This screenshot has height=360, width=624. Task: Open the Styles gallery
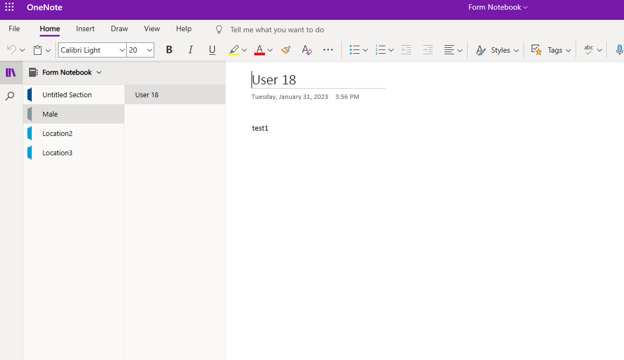click(x=497, y=49)
